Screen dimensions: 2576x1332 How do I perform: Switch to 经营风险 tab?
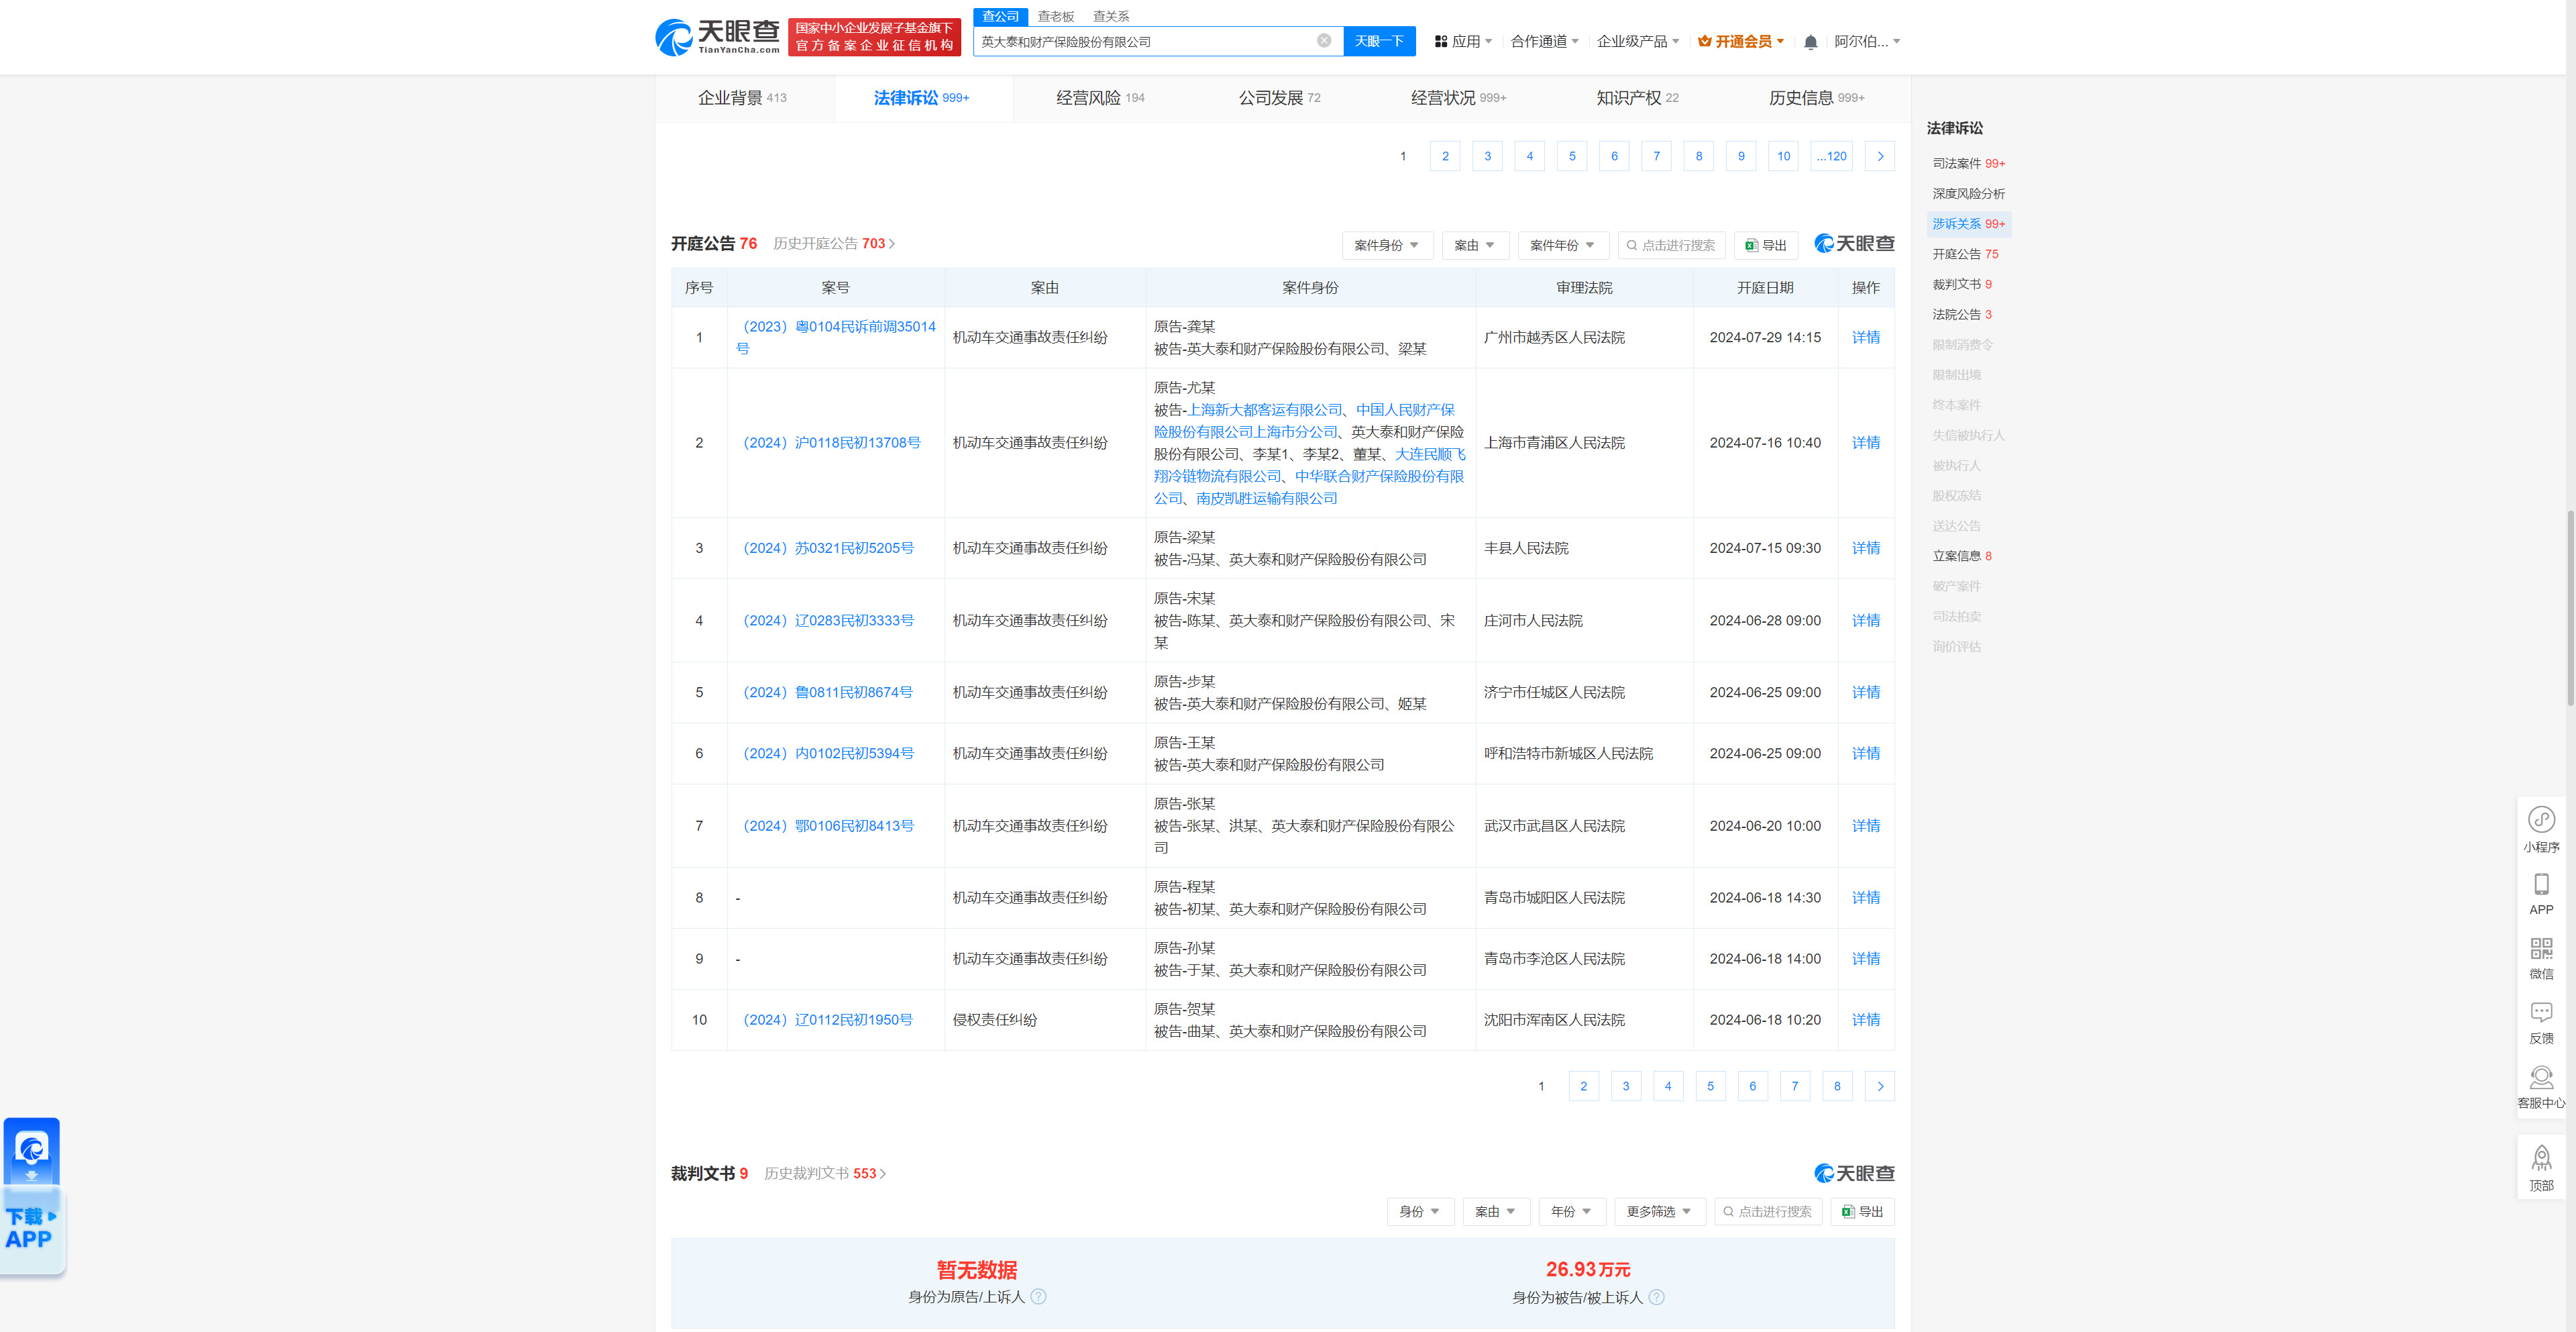pyautogui.click(x=1100, y=97)
